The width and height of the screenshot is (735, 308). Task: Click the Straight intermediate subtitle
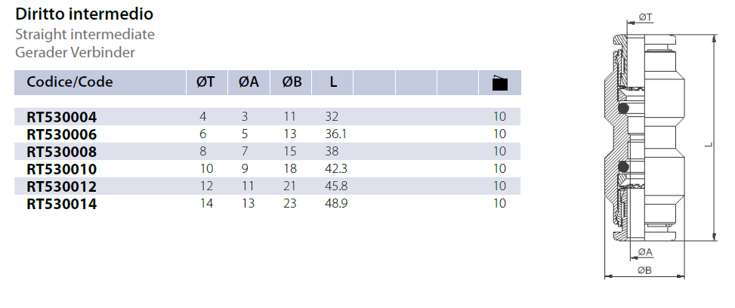[x=85, y=34]
